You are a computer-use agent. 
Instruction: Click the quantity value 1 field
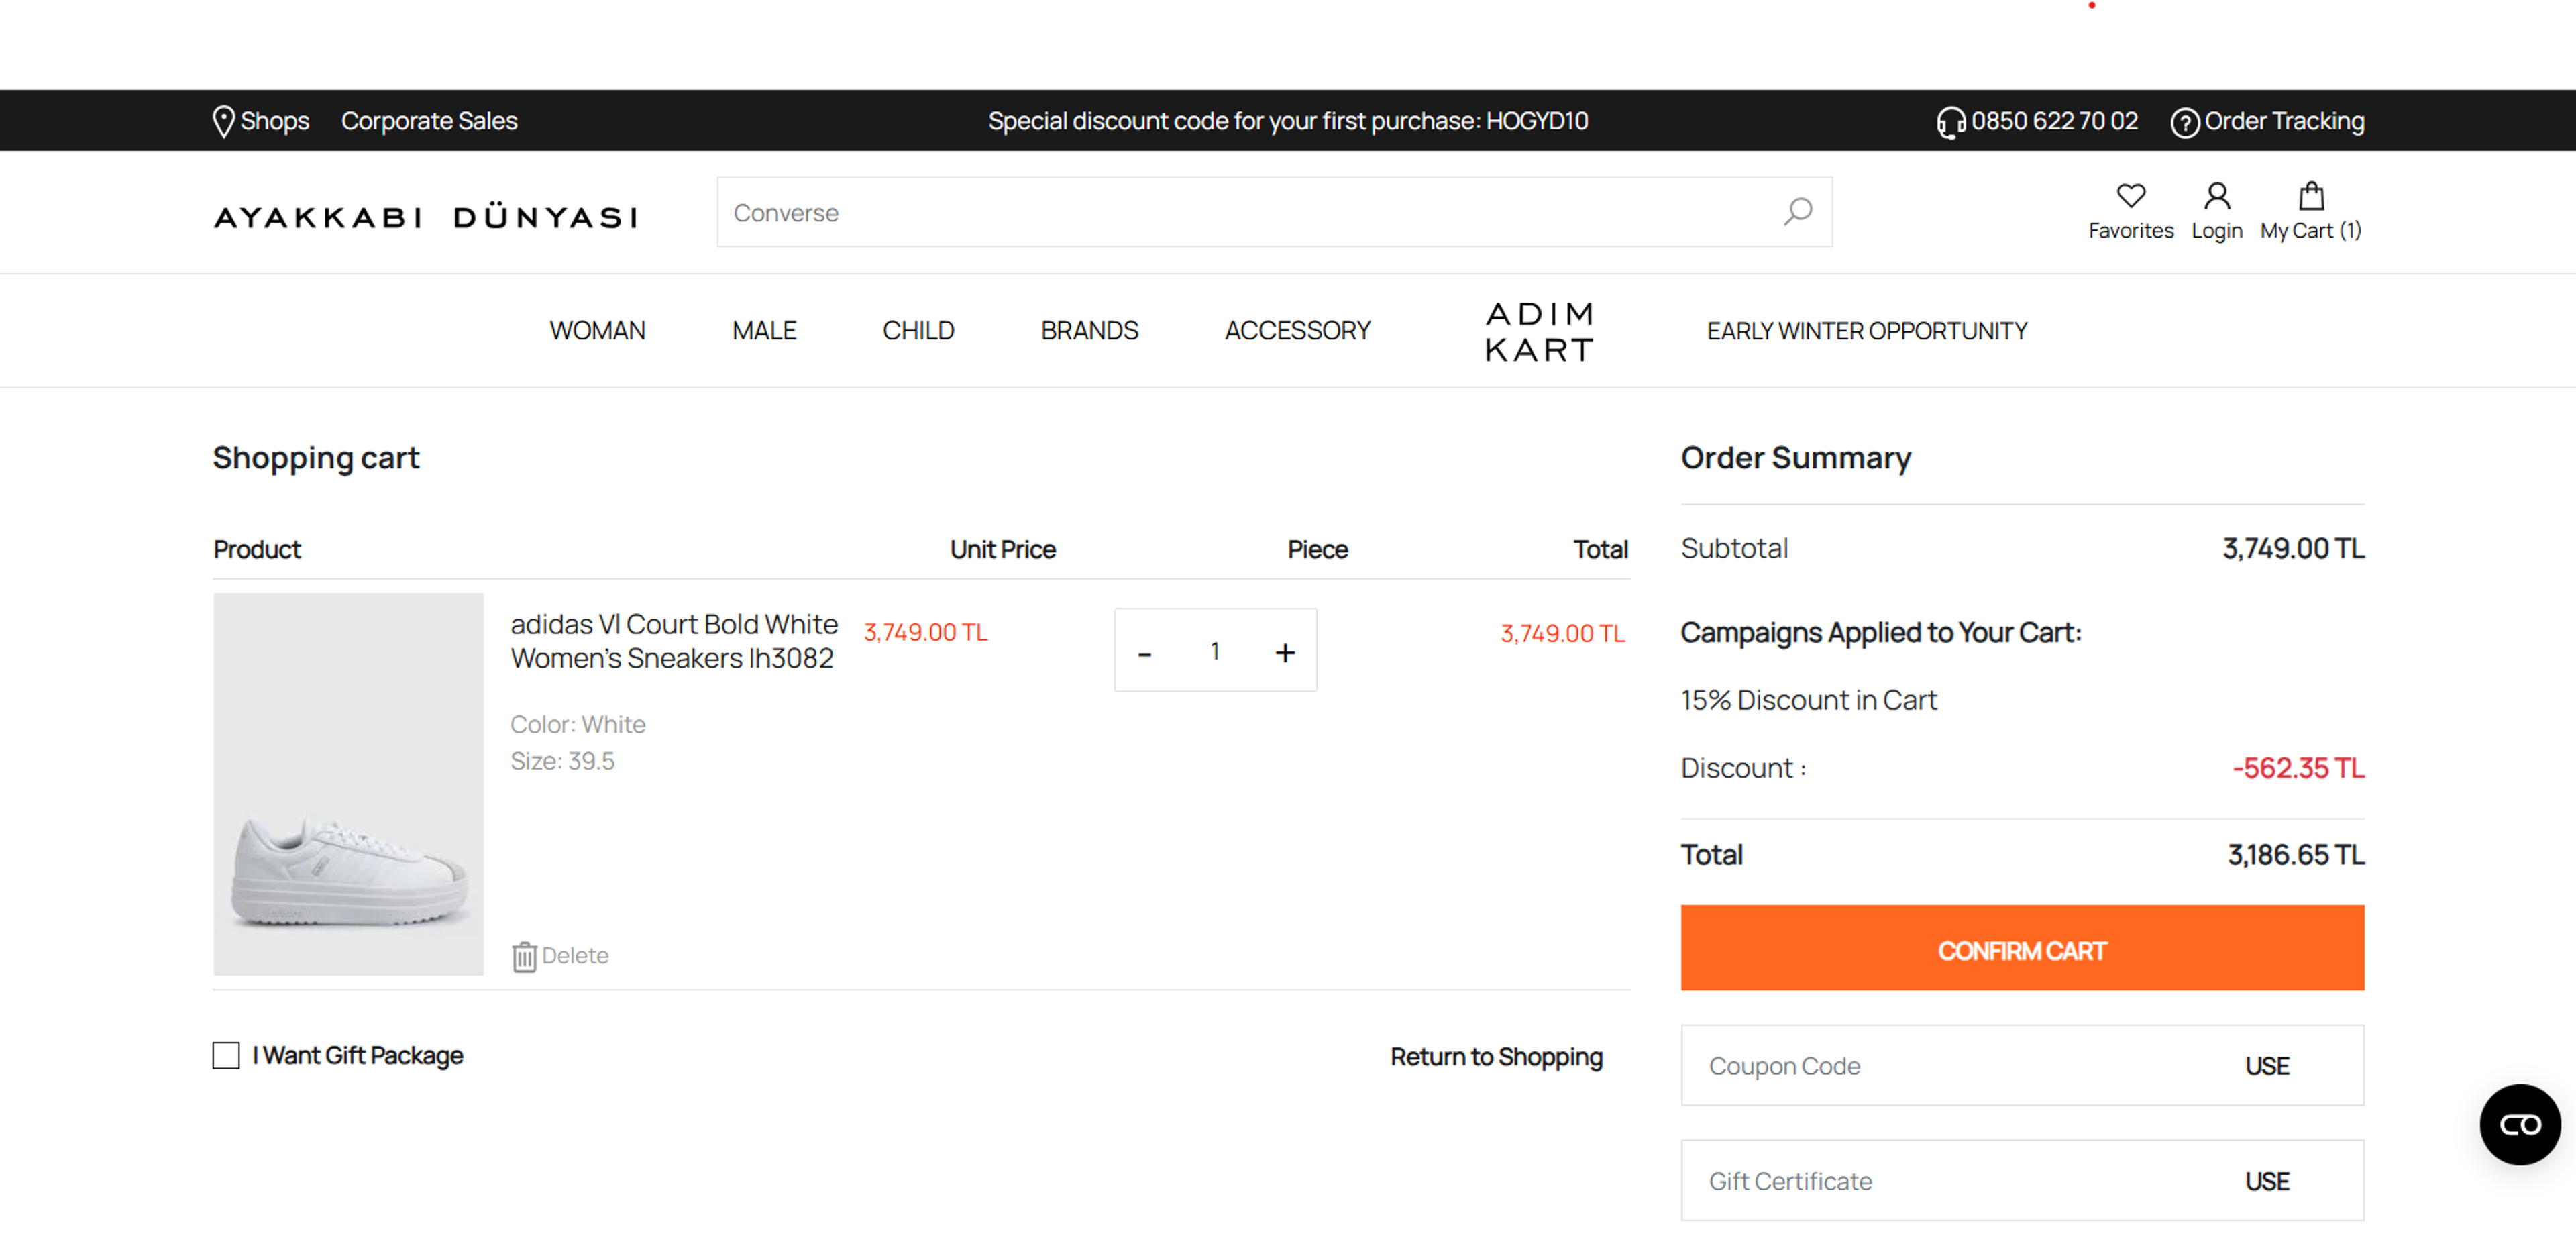[1214, 652]
